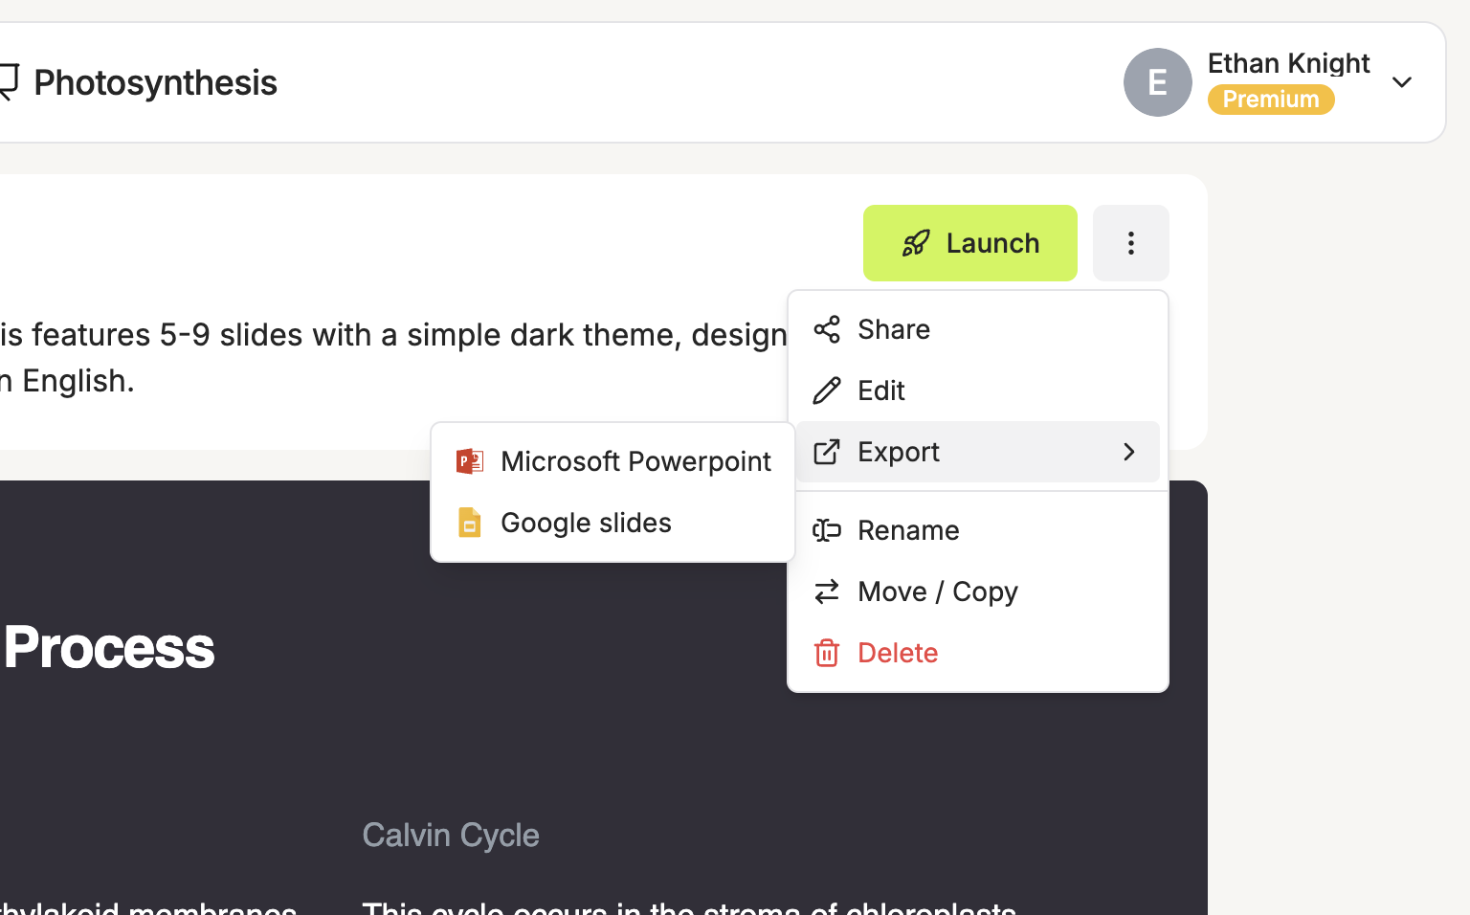
Task: Click the Export arrow-box icon
Action: (x=827, y=452)
